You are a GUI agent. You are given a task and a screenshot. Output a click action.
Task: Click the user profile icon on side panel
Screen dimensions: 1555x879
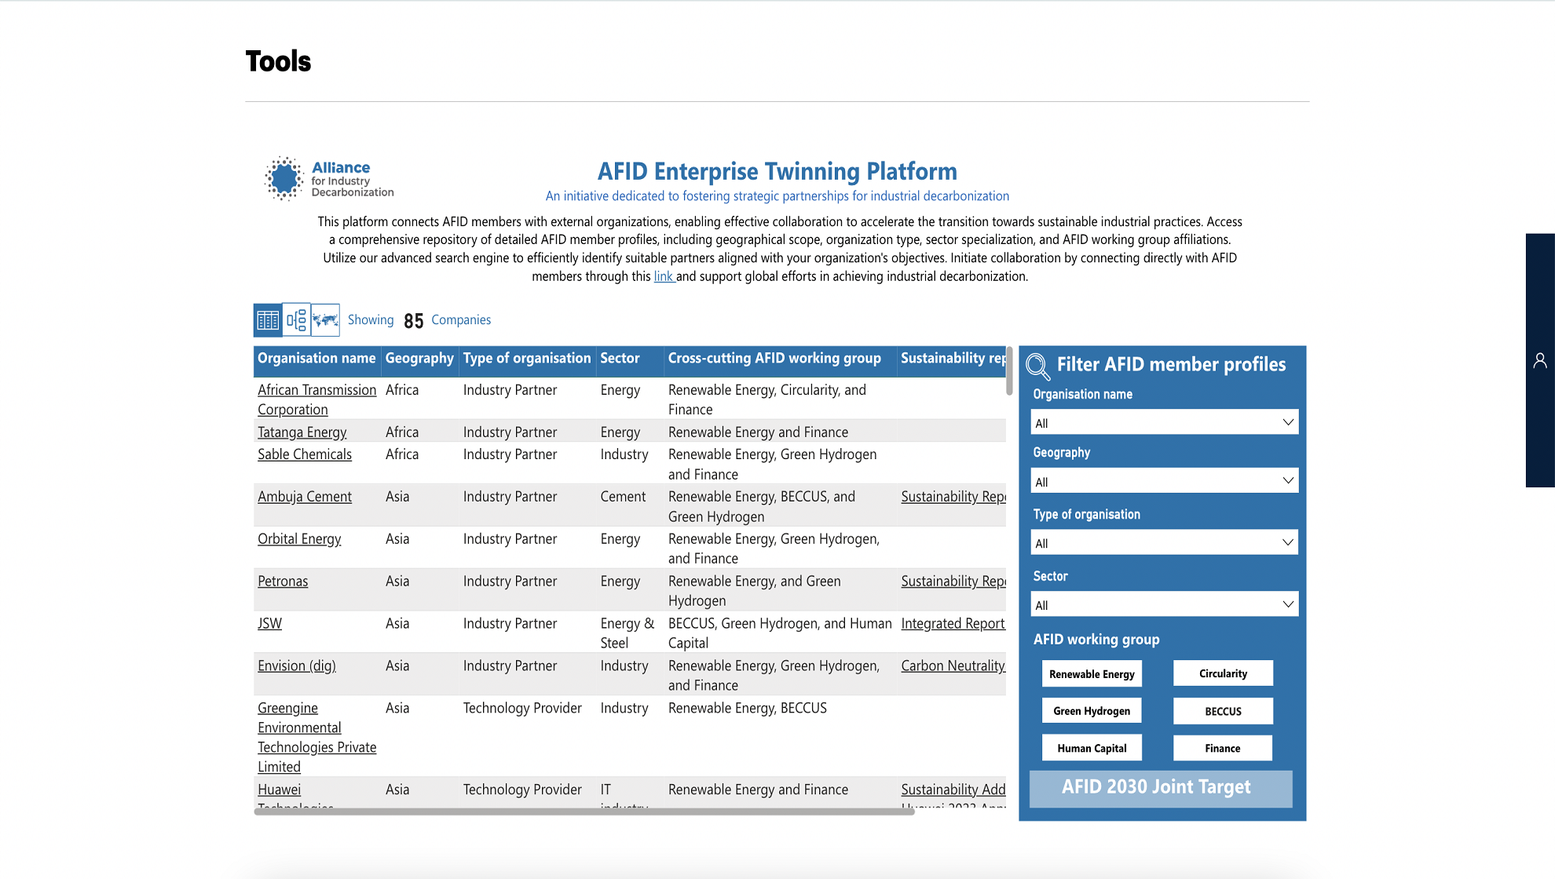pos(1539,360)
